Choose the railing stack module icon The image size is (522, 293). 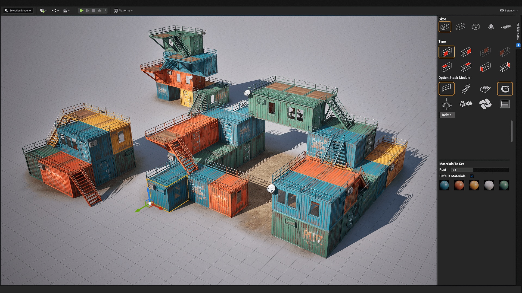[x=447, y=89]
